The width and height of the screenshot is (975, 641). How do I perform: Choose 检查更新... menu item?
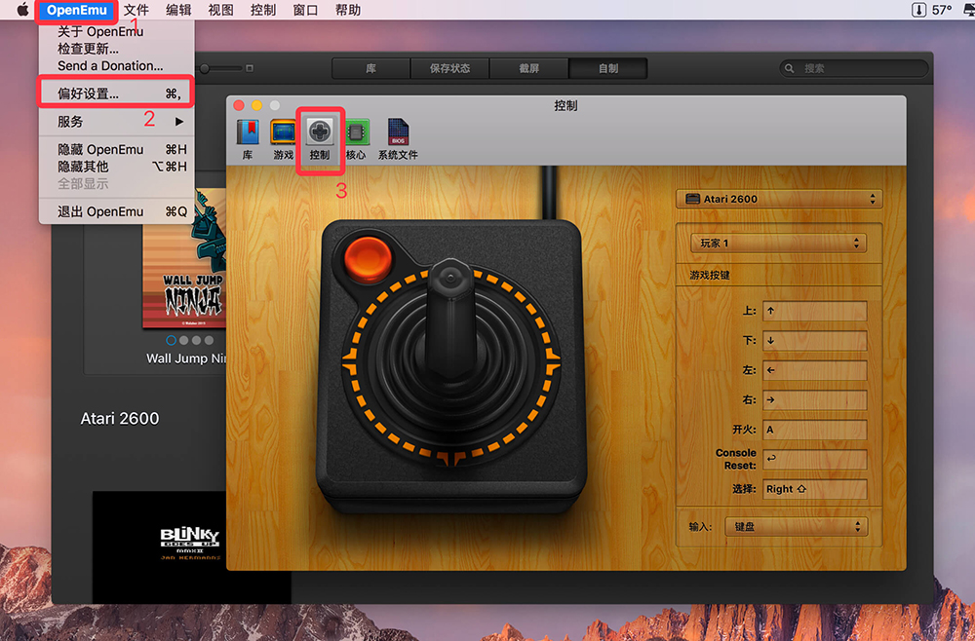coord(117,49)
